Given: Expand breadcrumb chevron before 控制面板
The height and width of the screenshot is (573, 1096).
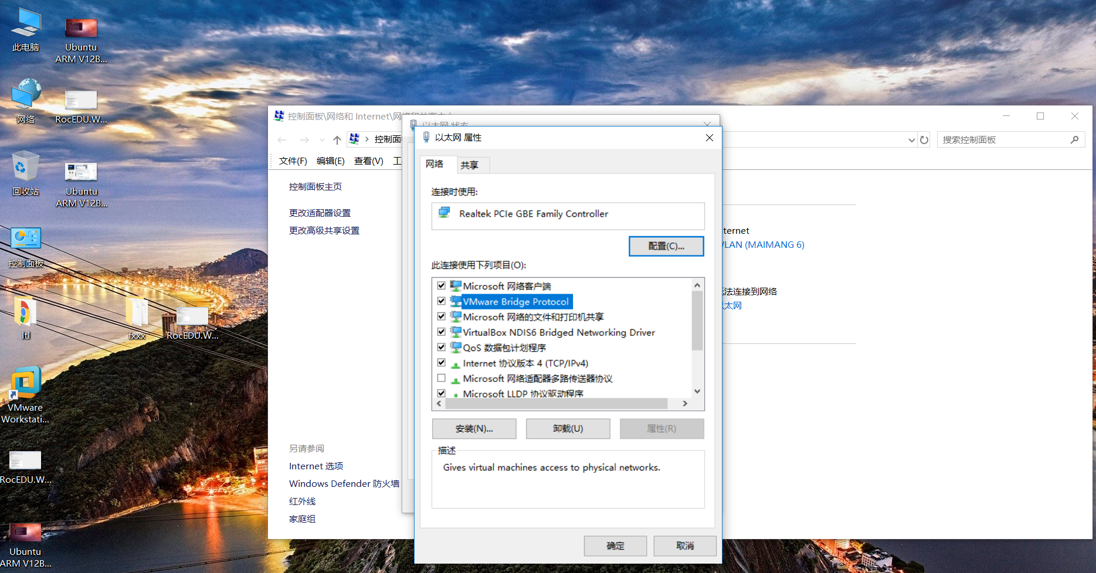Looking at the screenshot, I should tap(367, 139).
